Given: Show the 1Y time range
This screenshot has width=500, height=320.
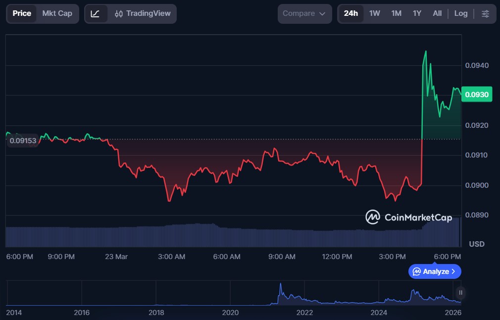Looking at the screenshot, I should [x=417, y=14].
